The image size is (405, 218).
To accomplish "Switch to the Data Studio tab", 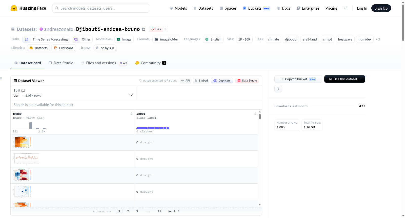I will pyautogui.click(x=61, y=63).
